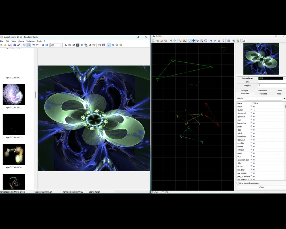Viewport: 286px width, 229px height.
Task: Switch to the Triangle tab
Action: click(245, 90)
